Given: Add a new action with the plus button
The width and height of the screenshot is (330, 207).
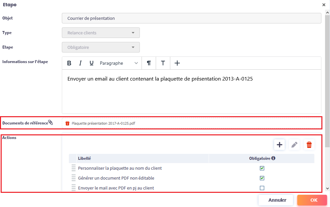Looking at the screenshot, I should pyautogui.click(x=279, y=145).
